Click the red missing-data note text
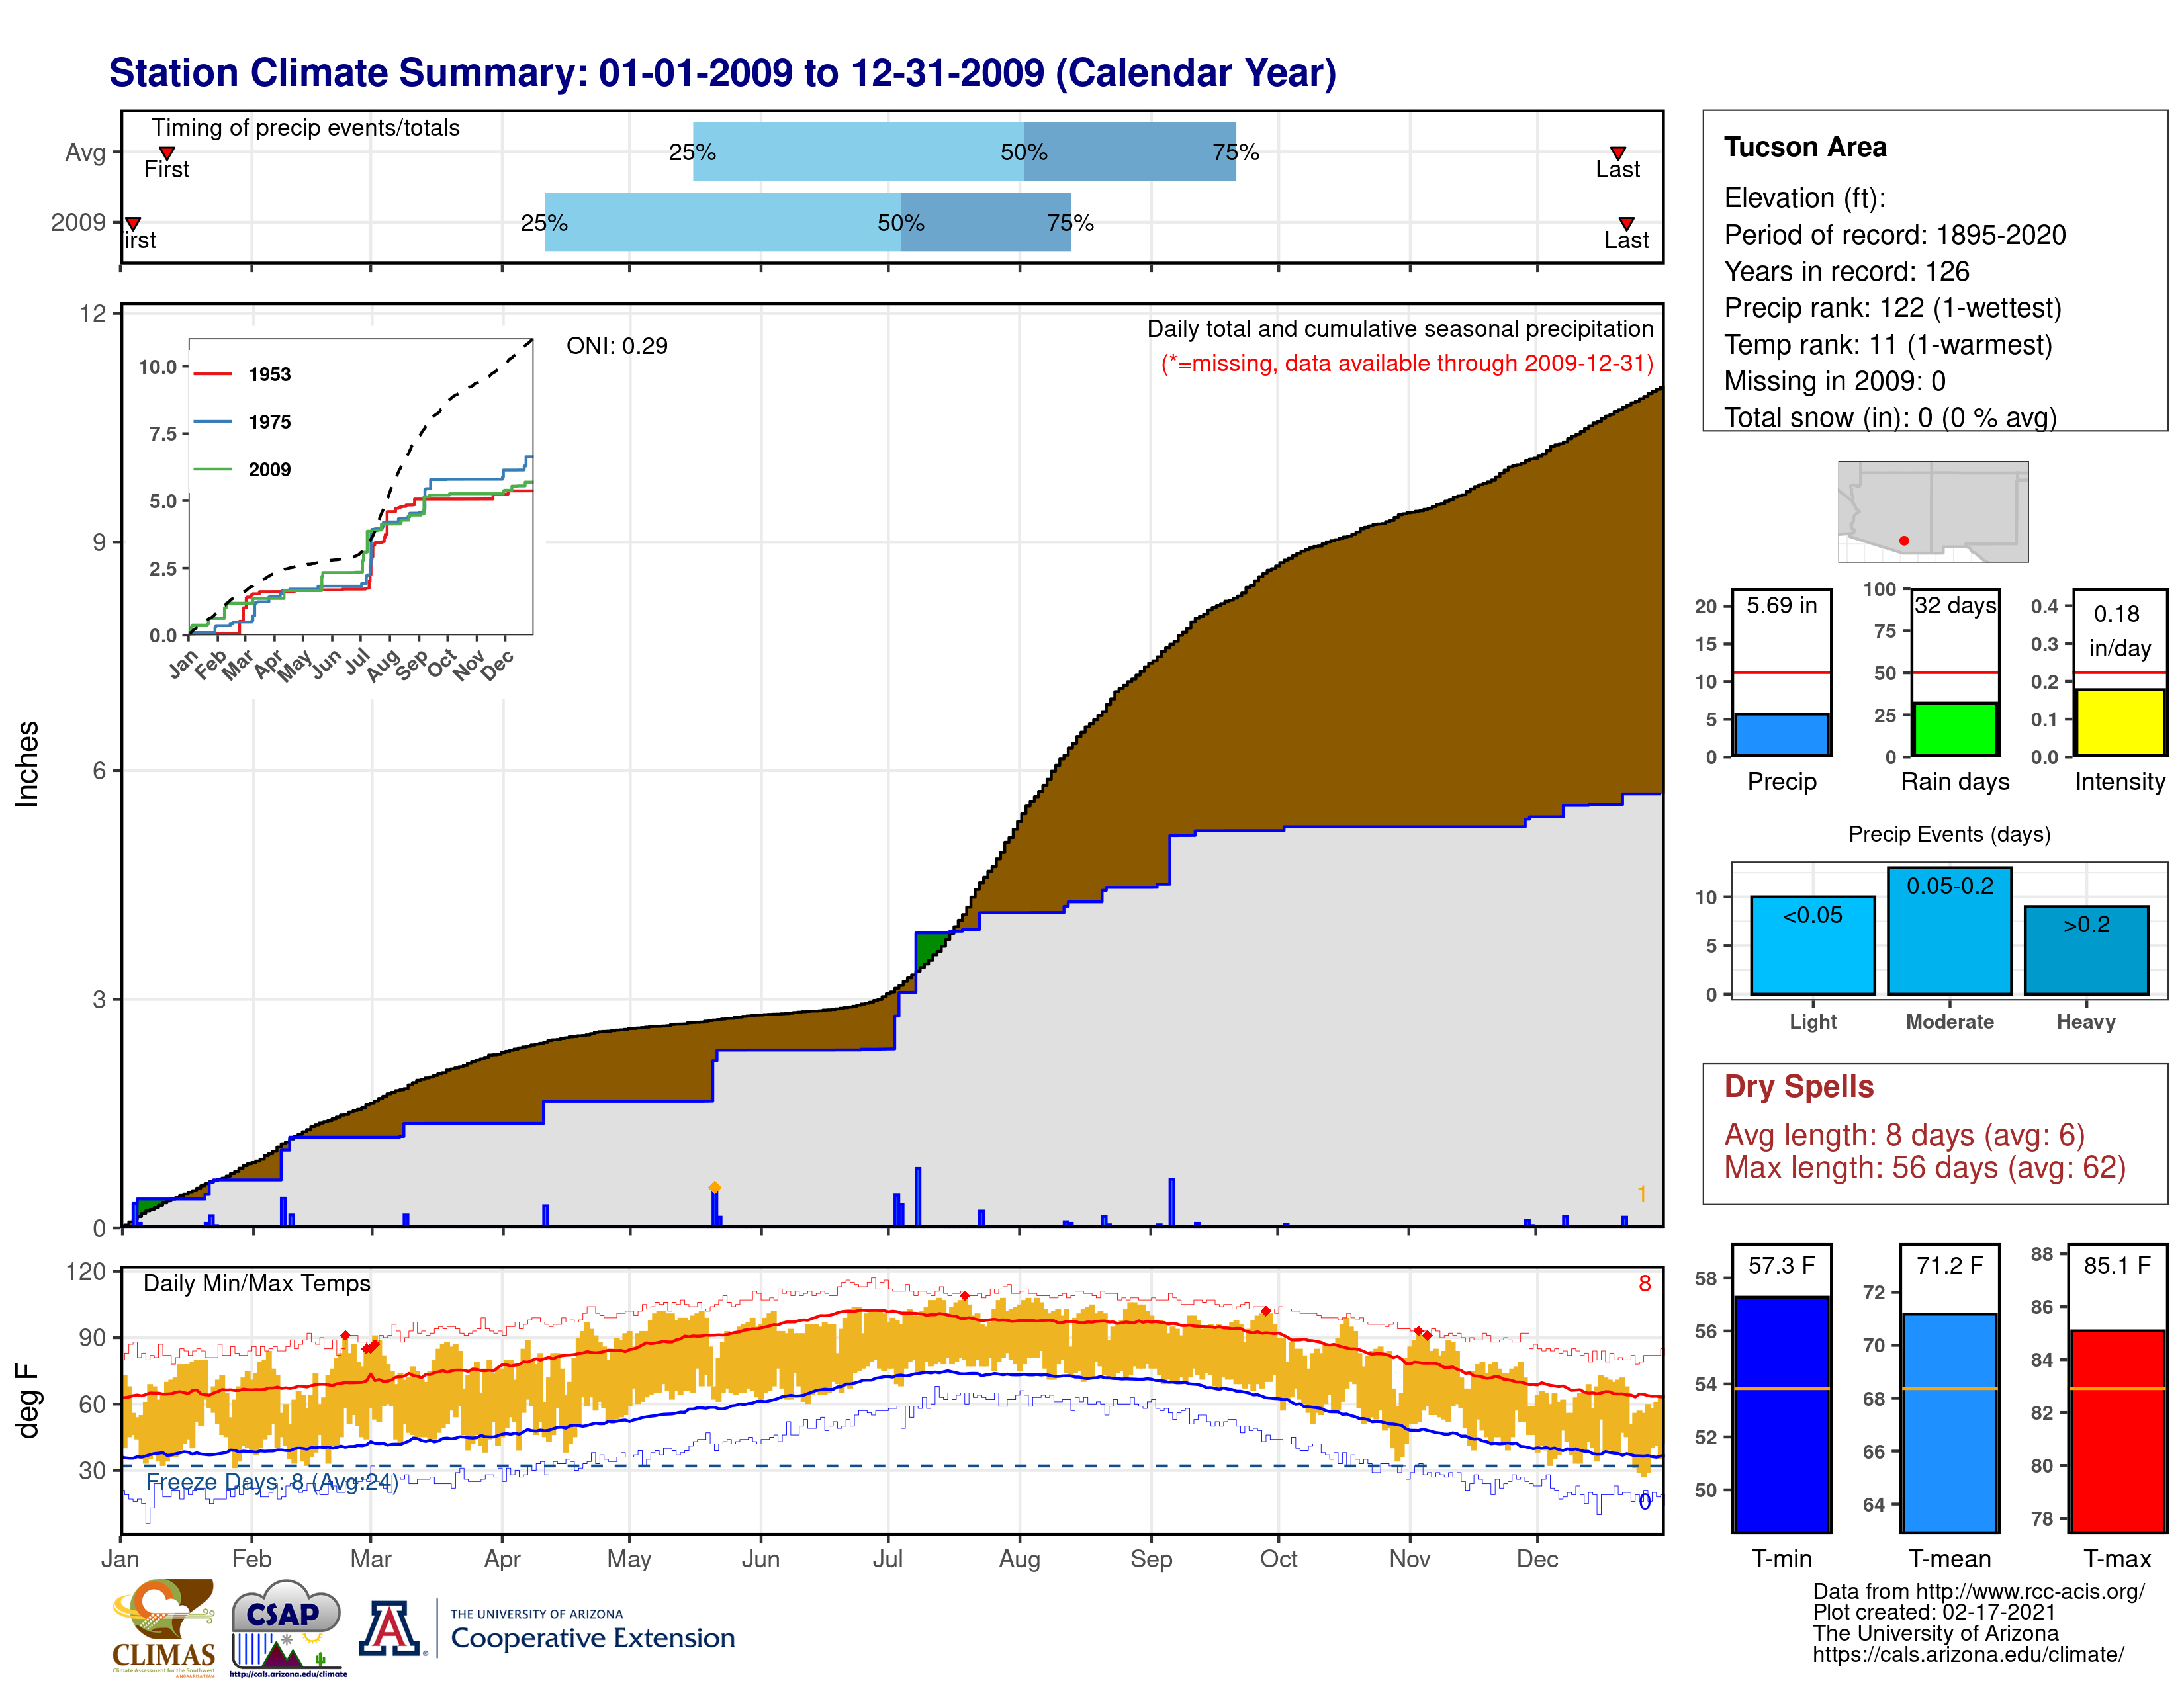This screenshot has width=2184, height=1687. [x=1407, y=363]
